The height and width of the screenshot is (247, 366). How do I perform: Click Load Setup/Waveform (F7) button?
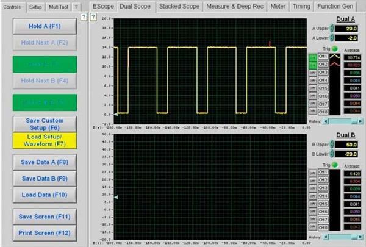click(43, 141)
